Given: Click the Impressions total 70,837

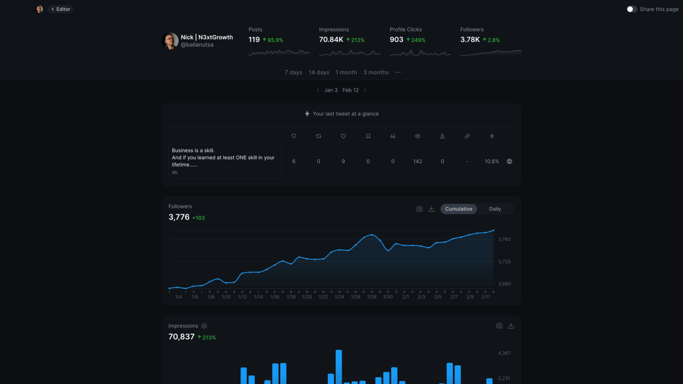Looking at the screenshot, I should click(181, 337).
